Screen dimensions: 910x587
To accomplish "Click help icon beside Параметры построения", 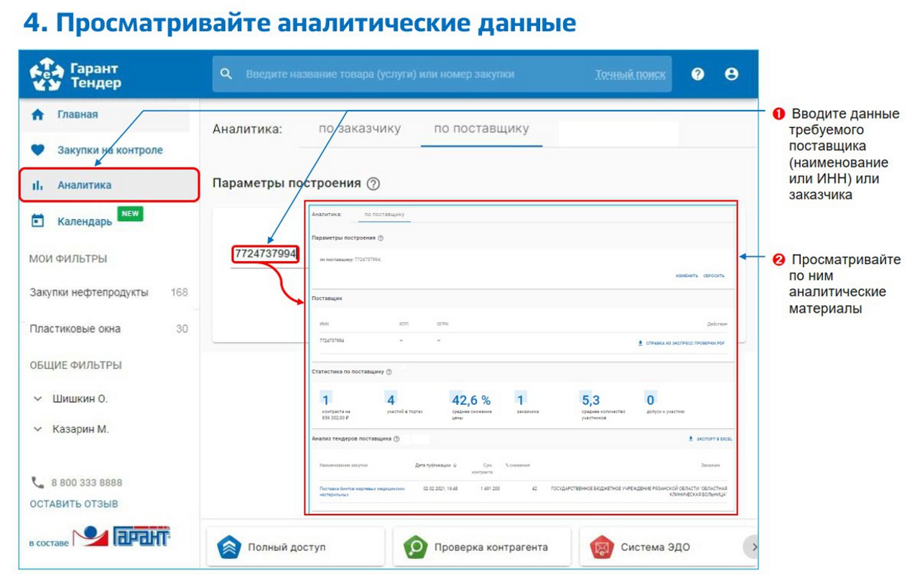I will tap(373, 184).
